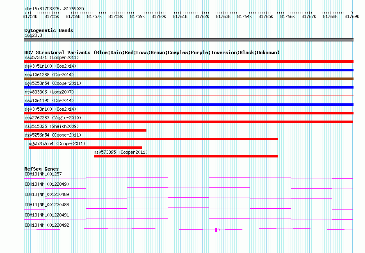Click the 16q23.3 band label

[33, 35]
